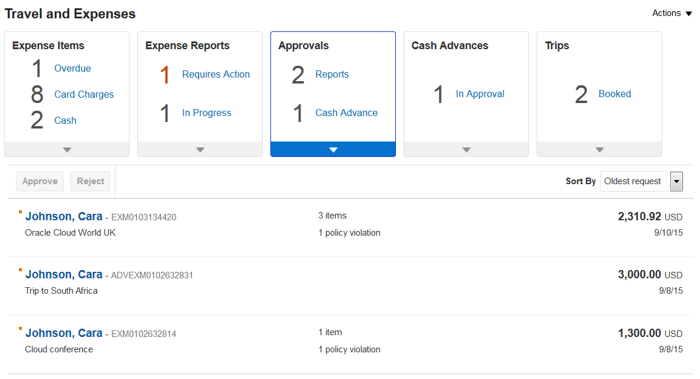Screen dimensions: 700x379
Task: View Booked trips
Action: point(614,94)
